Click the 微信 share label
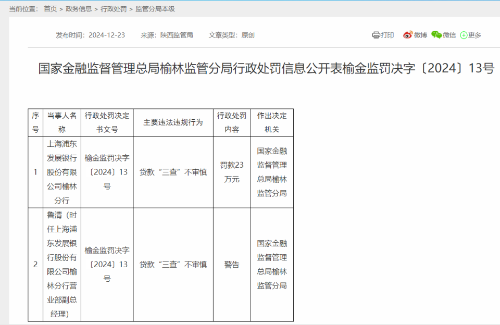The height and width of the screenshot is (325, 500). [x=449, y=35]
